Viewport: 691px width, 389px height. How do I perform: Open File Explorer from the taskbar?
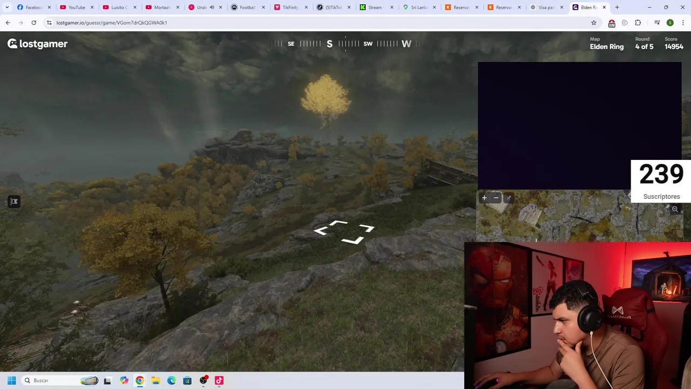pyautogui.click(x=155, y=380)
